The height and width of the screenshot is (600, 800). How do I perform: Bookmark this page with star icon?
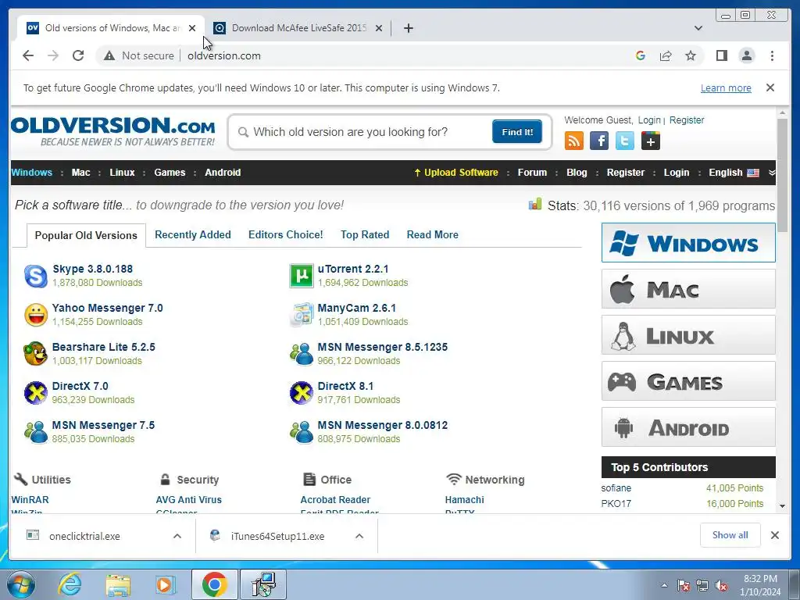click(691, 55)
